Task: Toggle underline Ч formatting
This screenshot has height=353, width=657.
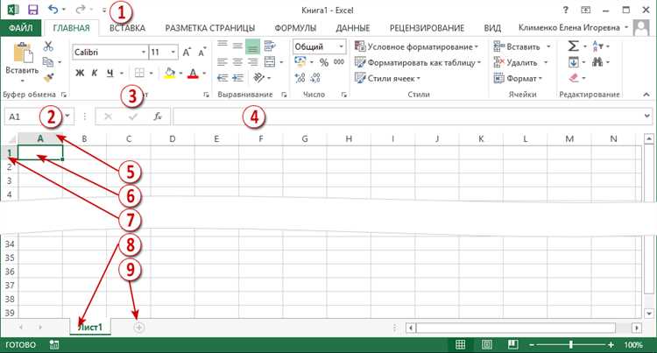Action: (x=109, y=74)
